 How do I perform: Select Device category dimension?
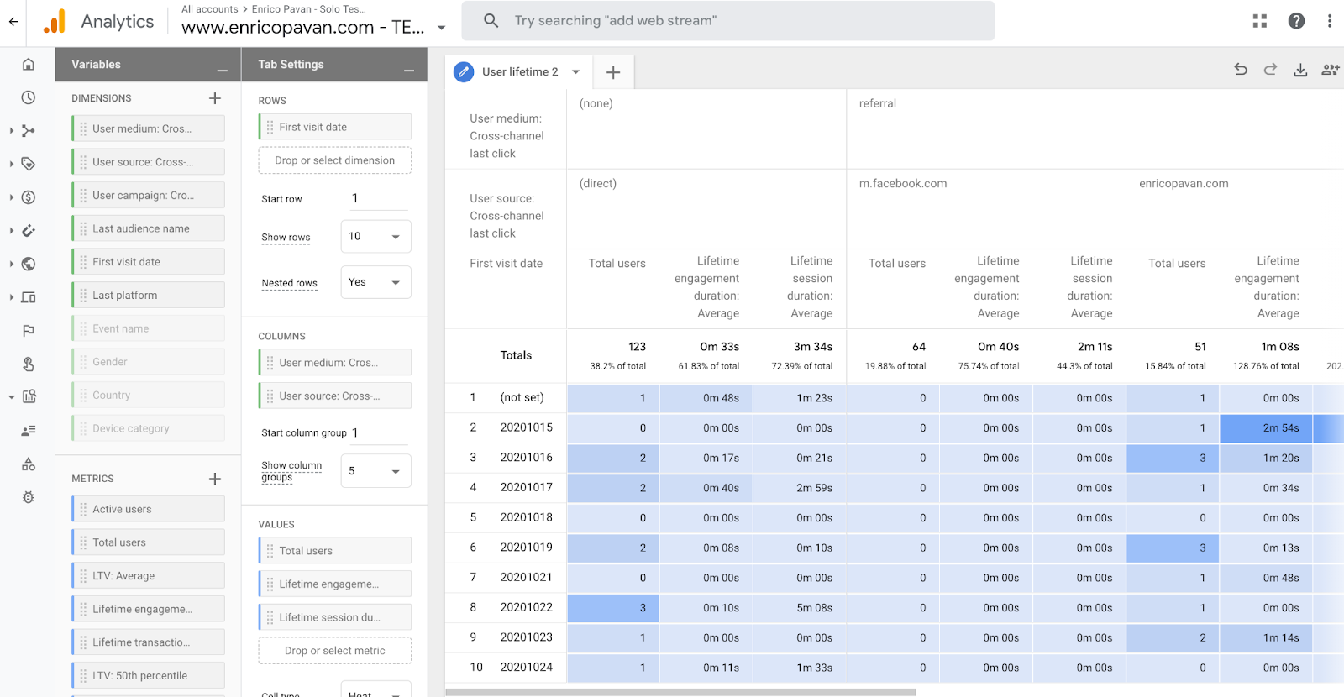149,428
